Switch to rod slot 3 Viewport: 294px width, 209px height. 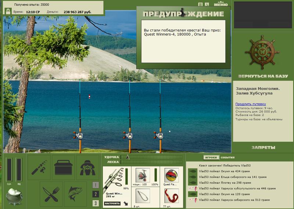point(96,203)
